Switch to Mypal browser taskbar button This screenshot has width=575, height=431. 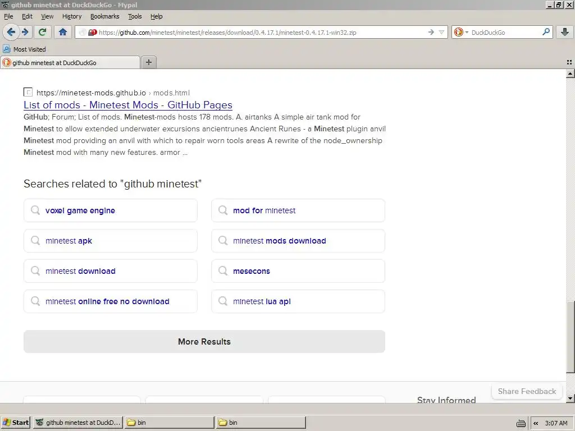(77, 423)
